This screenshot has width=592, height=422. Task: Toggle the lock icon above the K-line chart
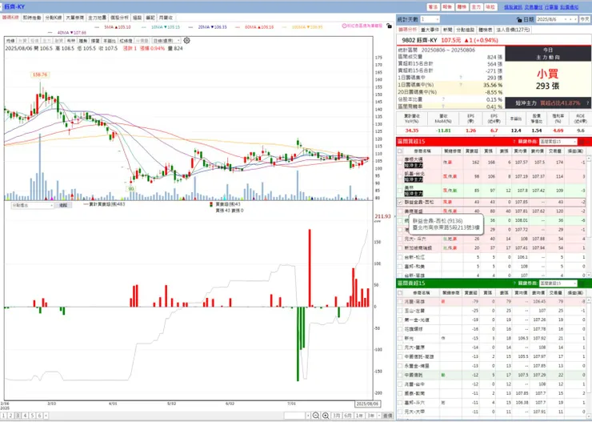(x=390, y=26)
